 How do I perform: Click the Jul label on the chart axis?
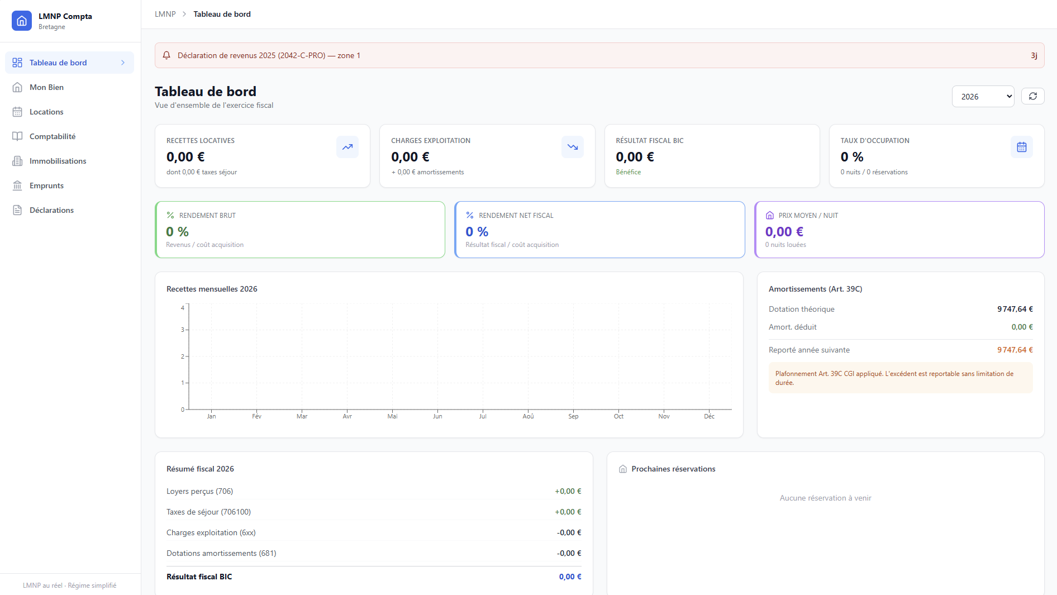[x=483, y=416]
